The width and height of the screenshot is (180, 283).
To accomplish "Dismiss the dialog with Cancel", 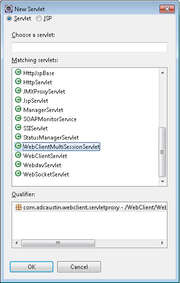I will [x=79, y=267].
